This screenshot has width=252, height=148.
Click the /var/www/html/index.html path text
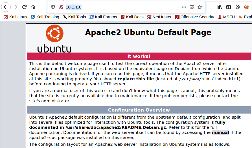point(209,79)
